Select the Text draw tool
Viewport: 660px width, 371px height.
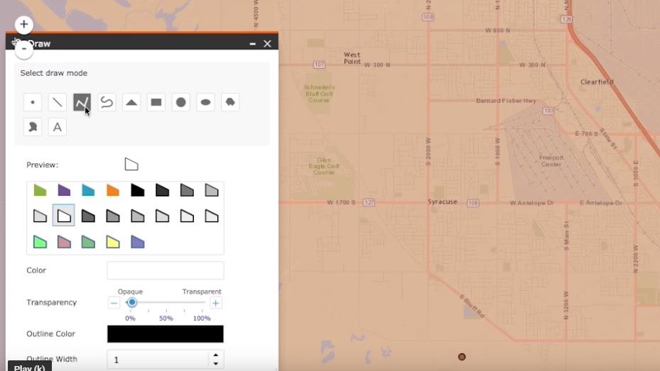(58, 127)
